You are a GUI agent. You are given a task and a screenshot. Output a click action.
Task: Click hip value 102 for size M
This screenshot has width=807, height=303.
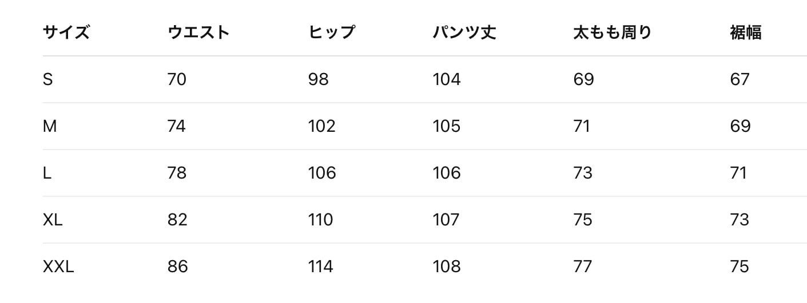pos(321,126)
